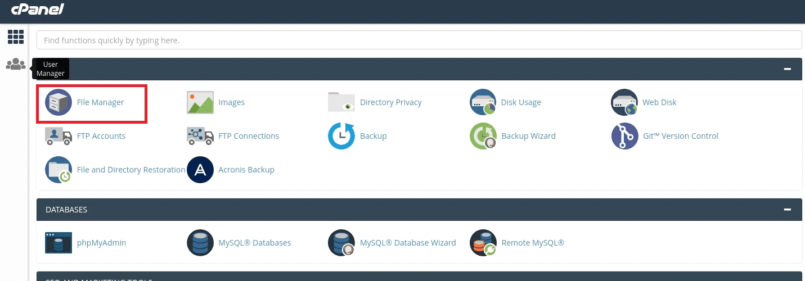Screen dimensions: 805x281
Task: Open the File Manager icon
Action: (59, 102)
